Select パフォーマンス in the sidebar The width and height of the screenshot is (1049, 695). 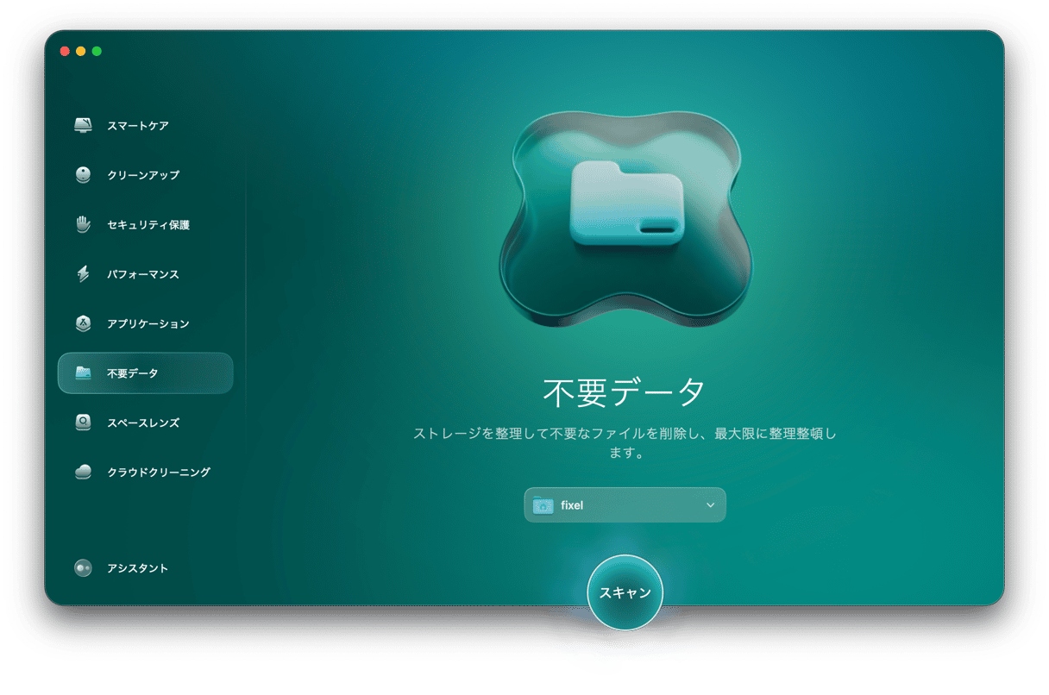[x=143, y=274]
